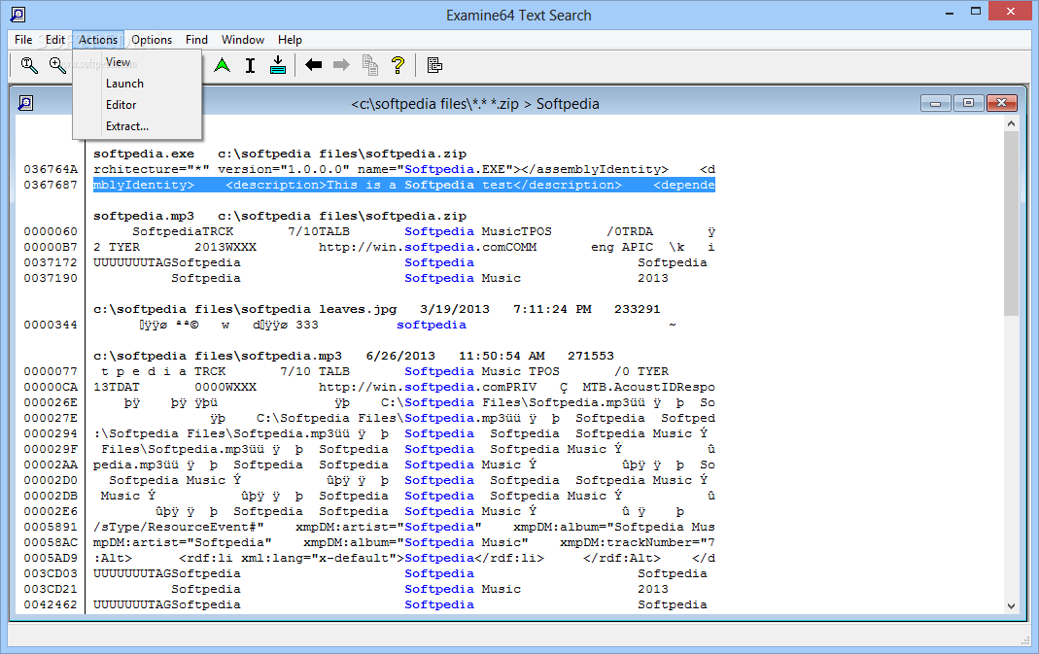
Task: Click the softpedia.mp3 zip header line
Action: (280, 216)
